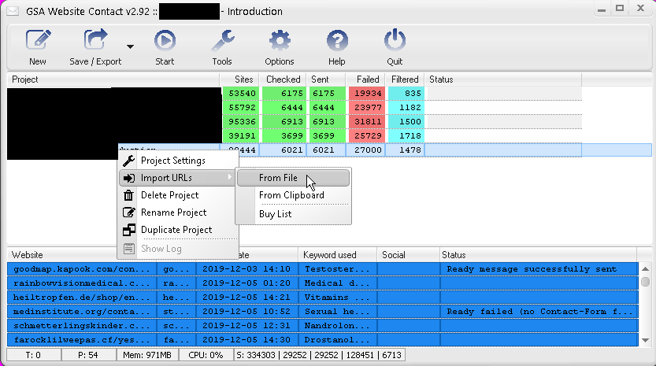Viewport: 656px width, 366px height.
Task: Click the Duplicate Project squares icon
Action: tap(129, 230)
